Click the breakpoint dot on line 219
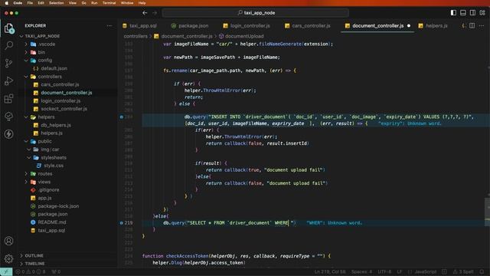490x276 pixels. (122, 223)
